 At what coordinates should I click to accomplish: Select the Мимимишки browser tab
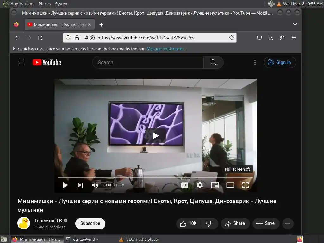59,25
